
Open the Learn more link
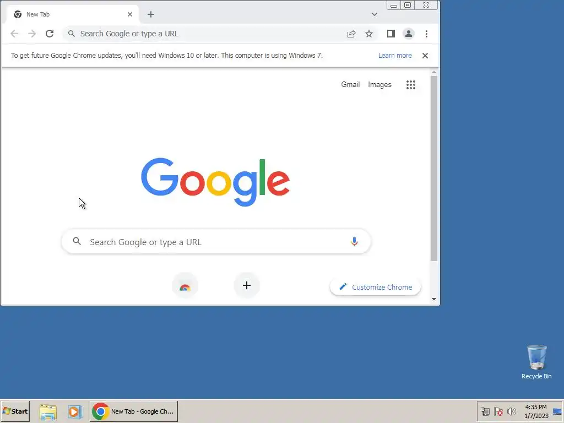tap(395, 56)
